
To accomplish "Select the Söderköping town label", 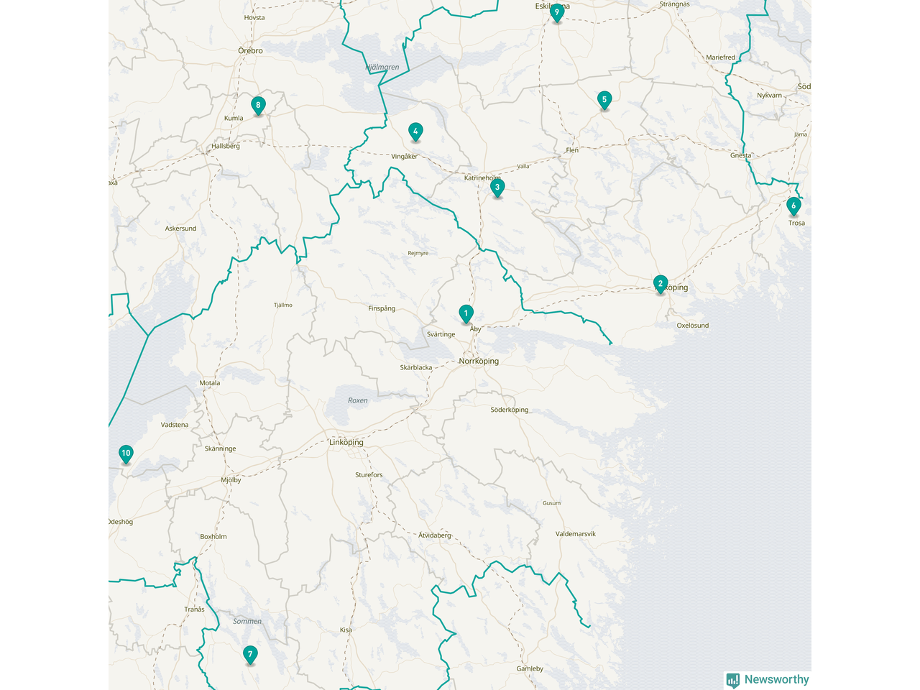I will (x=509, y=410).
